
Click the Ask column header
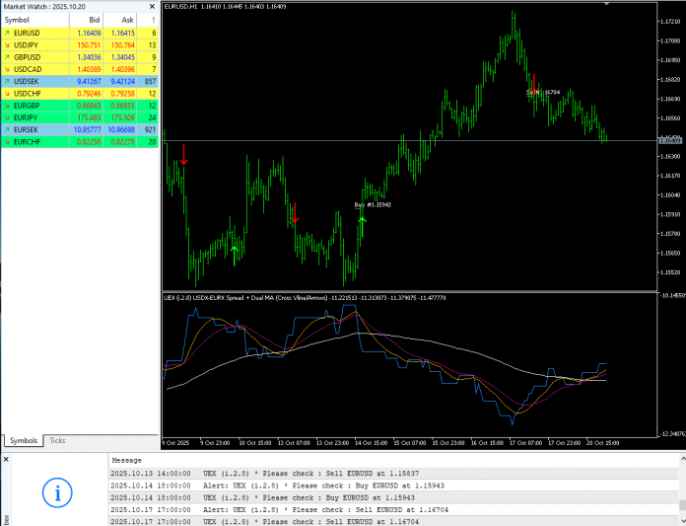click(x=128, y=20)
